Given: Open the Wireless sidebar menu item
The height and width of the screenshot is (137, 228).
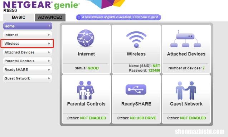Looking at the screenshot, I should click(x=28, y=44).
